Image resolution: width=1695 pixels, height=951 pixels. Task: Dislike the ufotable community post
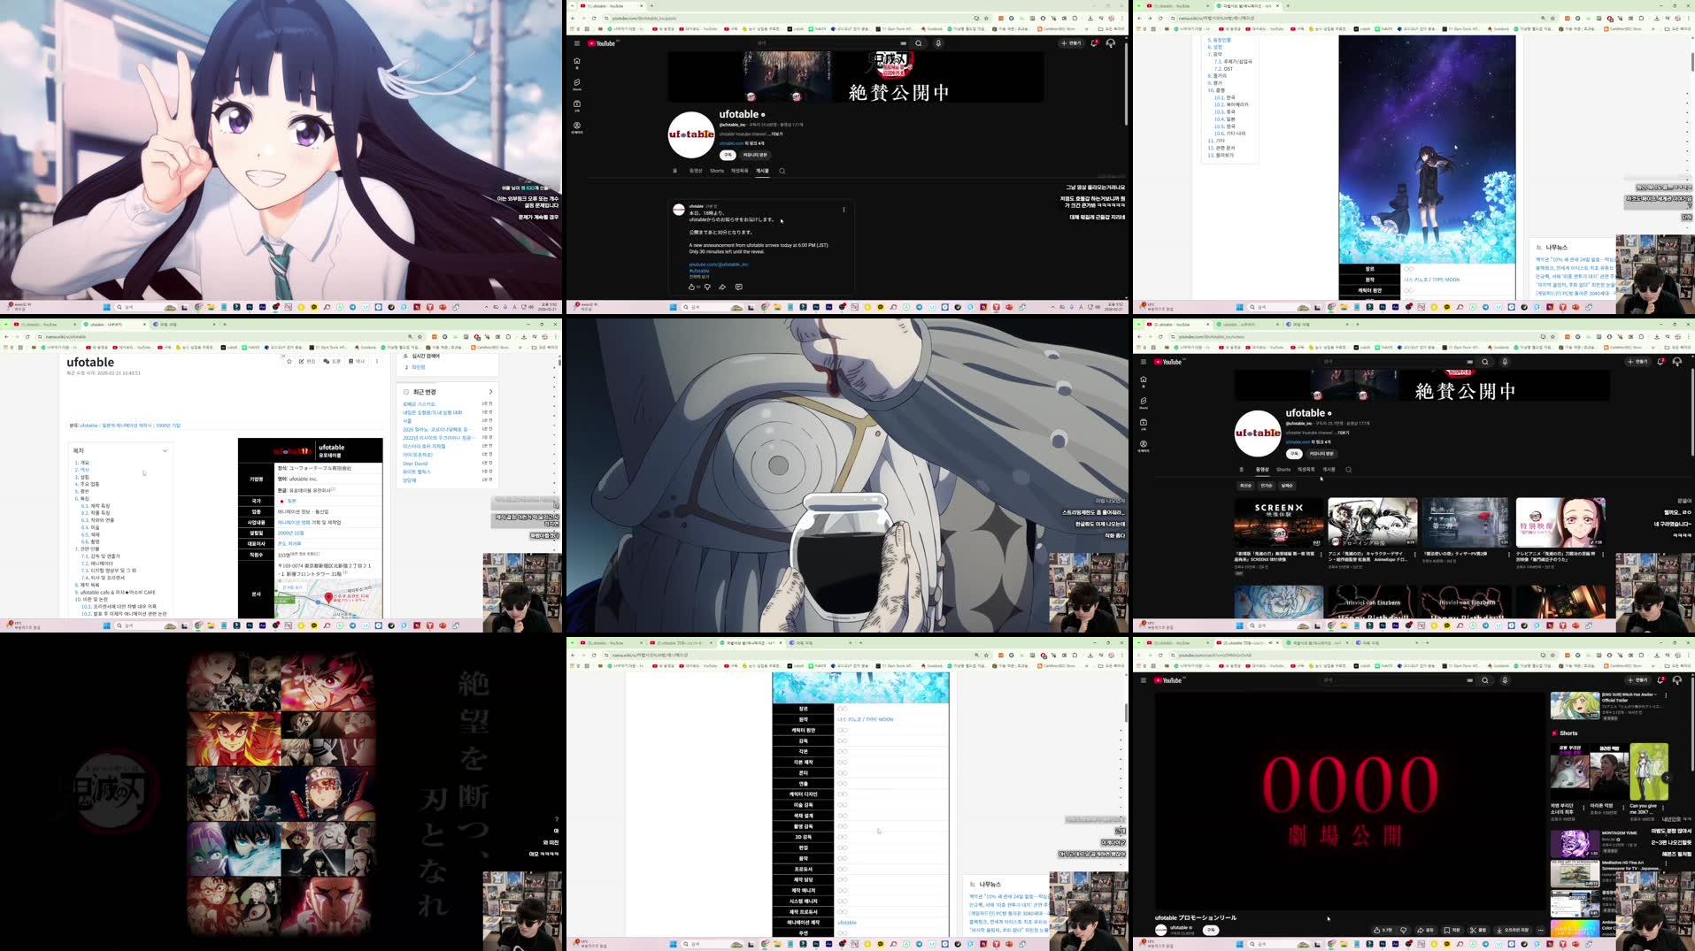tap(707, 287)
